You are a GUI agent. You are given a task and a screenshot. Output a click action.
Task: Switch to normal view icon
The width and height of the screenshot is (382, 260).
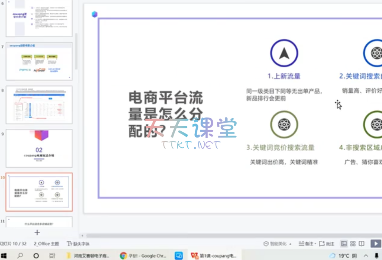(x=344, y=244)
